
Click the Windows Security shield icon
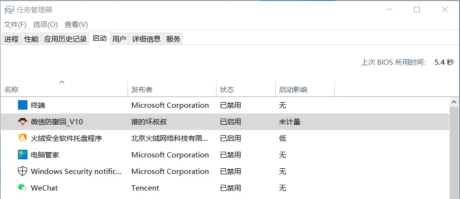click(23, 171)
